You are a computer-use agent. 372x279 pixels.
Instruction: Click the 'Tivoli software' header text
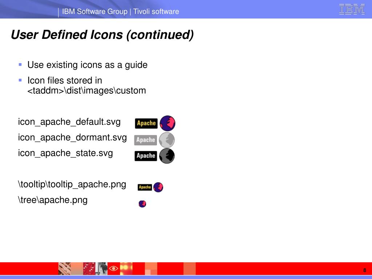156,11
